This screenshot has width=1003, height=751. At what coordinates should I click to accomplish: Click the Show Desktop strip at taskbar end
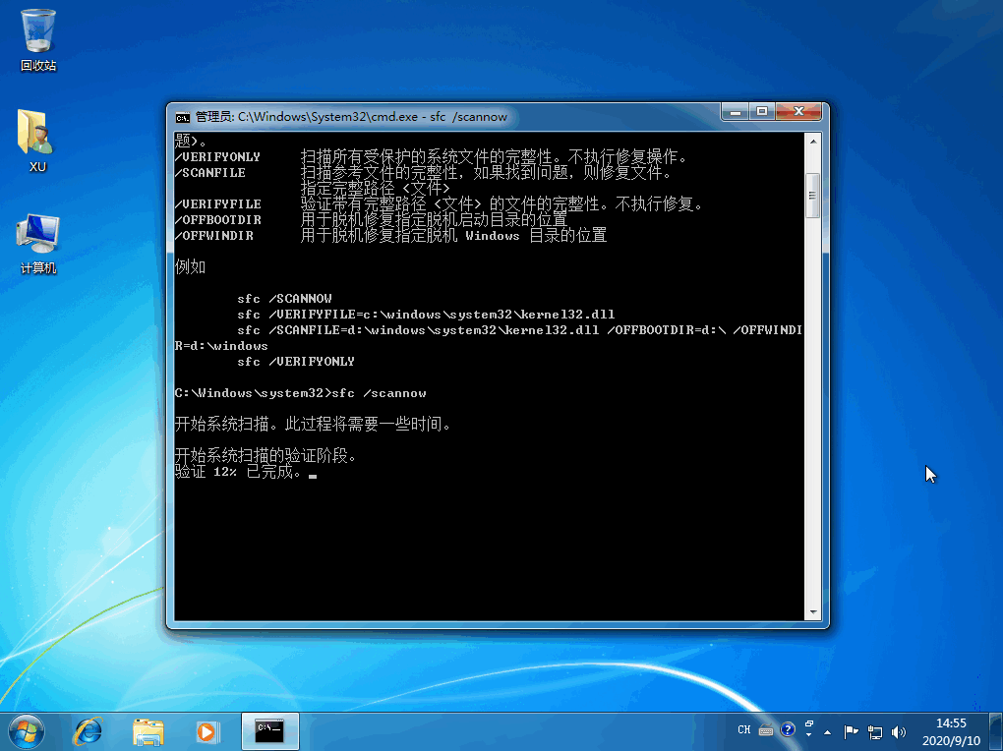coord(997,730)
